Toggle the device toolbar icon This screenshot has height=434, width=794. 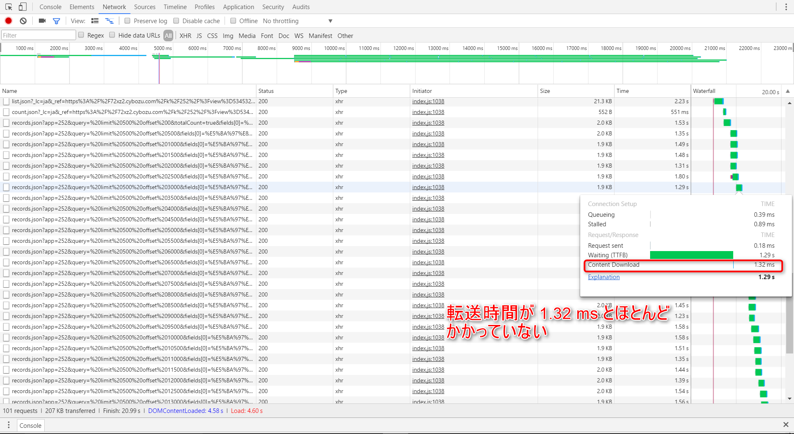click(23, 7)
